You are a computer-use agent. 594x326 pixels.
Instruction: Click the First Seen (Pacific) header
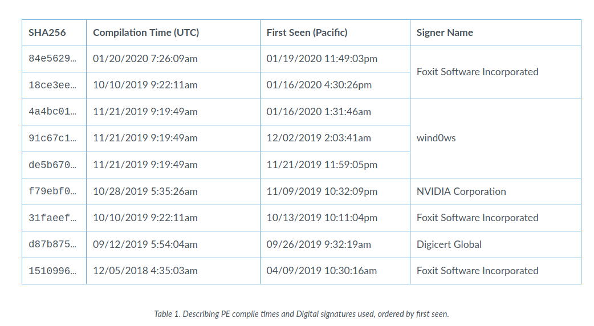[307, 32]
